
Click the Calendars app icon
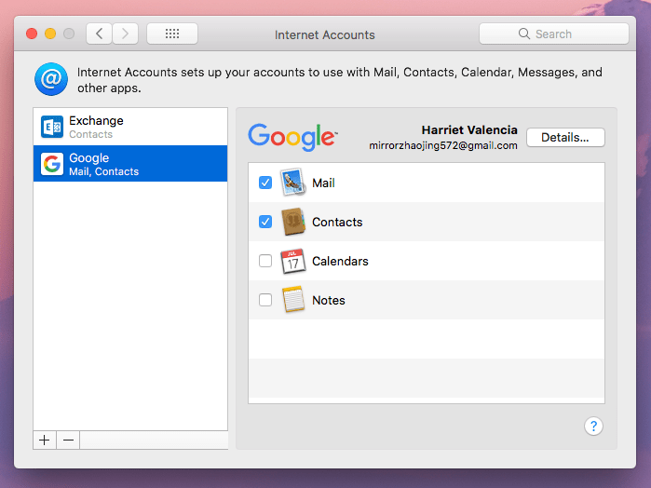292,261
